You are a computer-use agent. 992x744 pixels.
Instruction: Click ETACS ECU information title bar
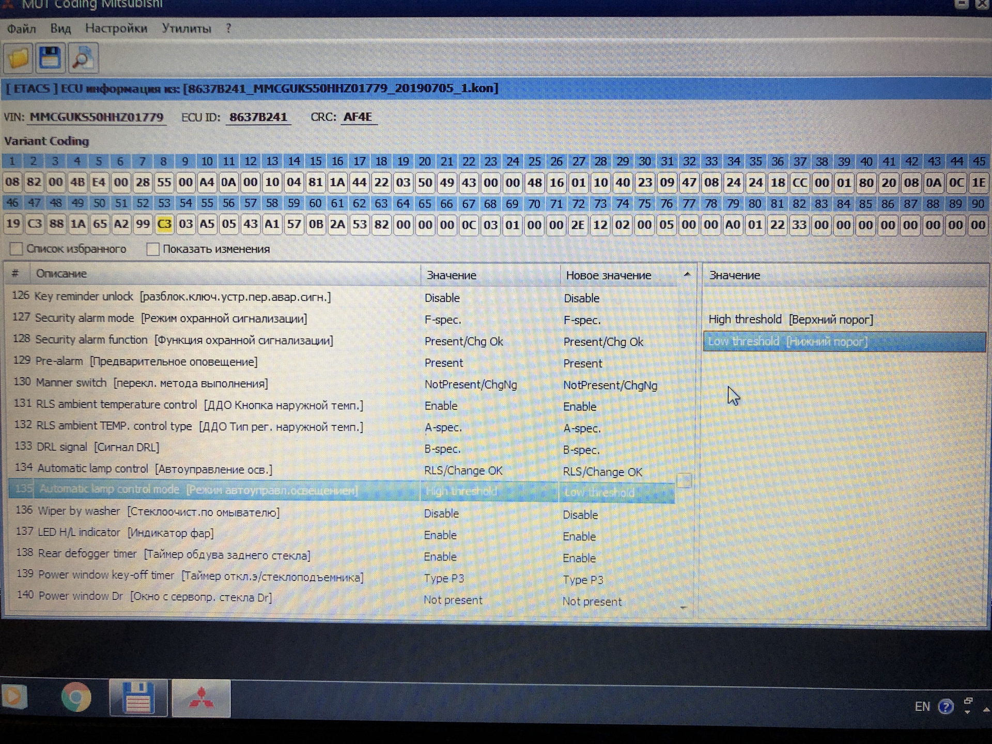pyautogui.click(x=496, y=88)
